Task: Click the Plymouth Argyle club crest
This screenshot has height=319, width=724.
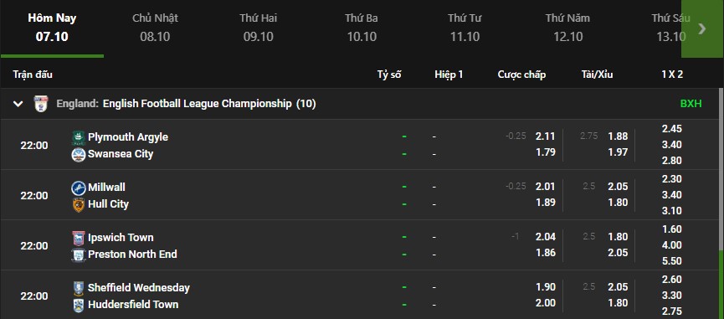Action: [x=79, y=137]
